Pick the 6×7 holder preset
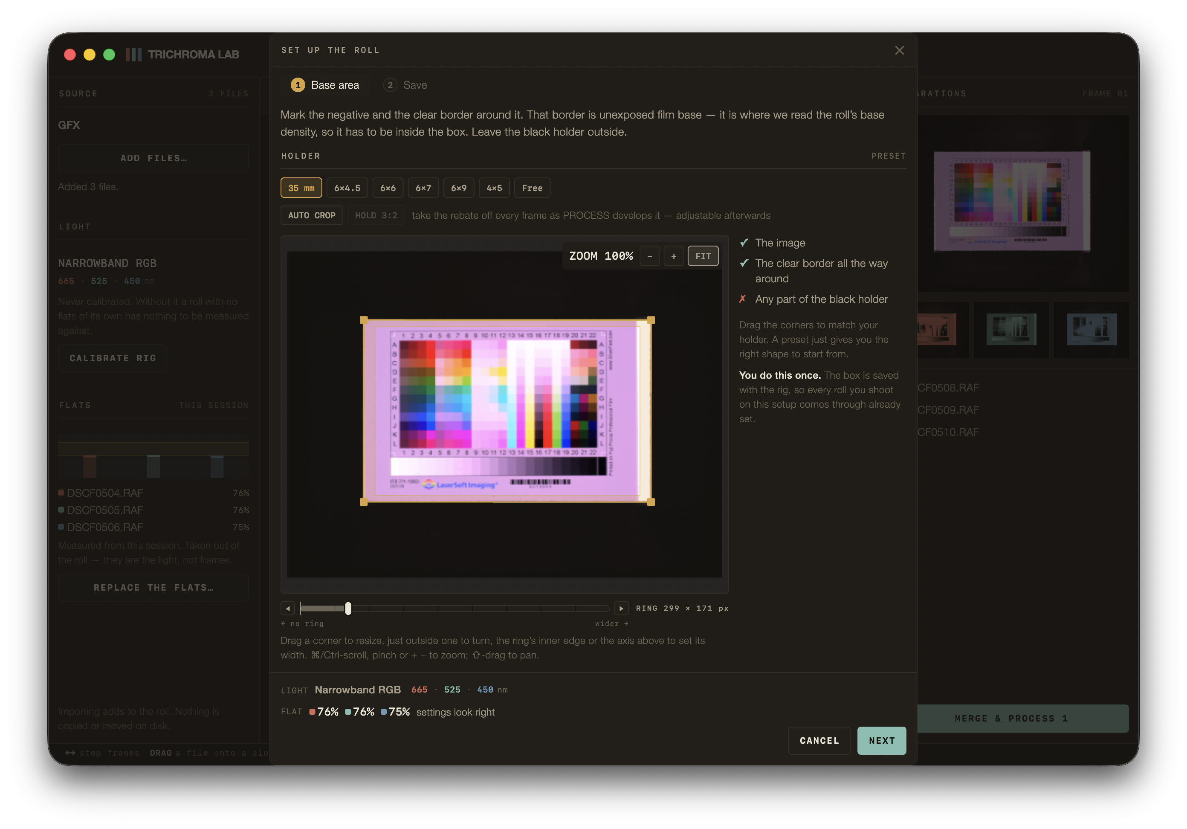The width and height of the screenshot is (1187, 829). click(x=423, y=188)
